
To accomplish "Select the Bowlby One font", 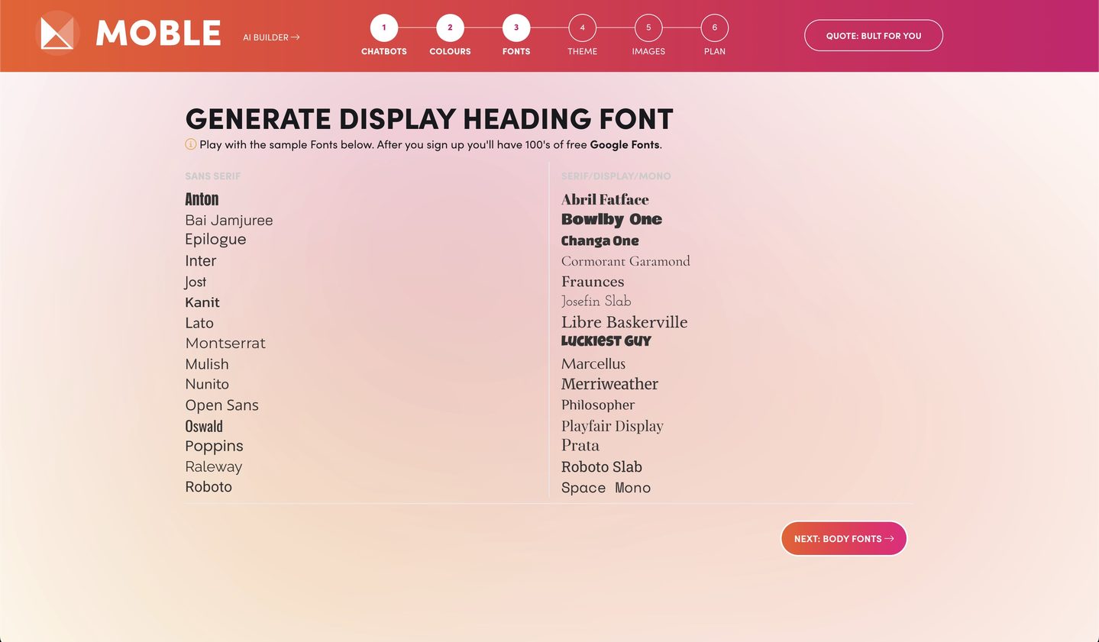I will click(x=611, y=220).
